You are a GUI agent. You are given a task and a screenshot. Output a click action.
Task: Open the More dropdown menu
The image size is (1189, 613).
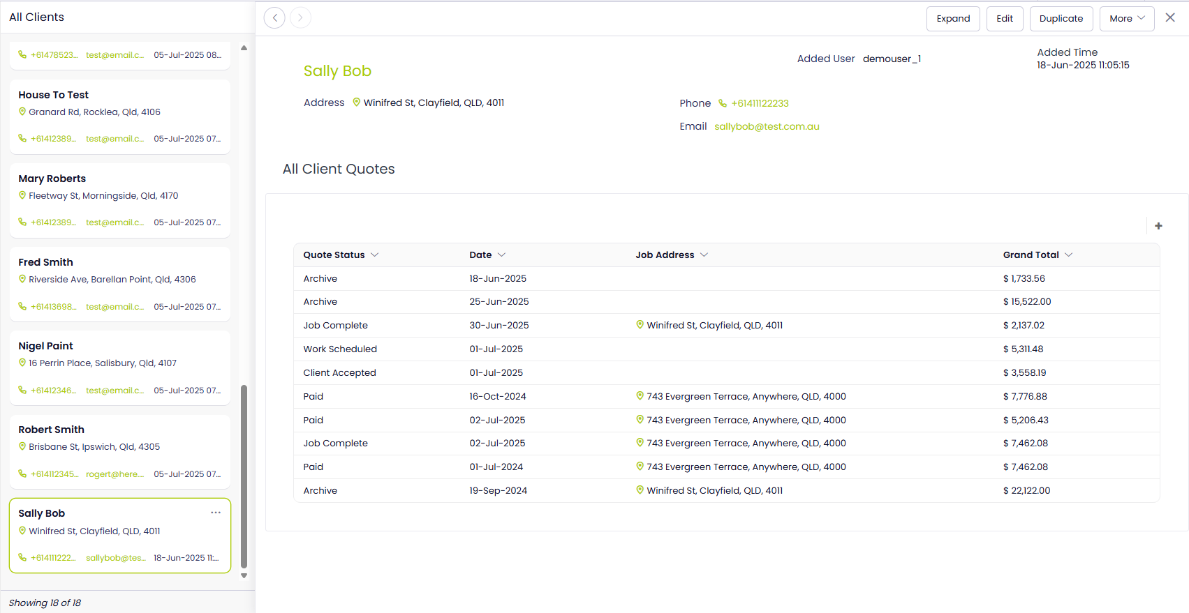point(1126,19)
